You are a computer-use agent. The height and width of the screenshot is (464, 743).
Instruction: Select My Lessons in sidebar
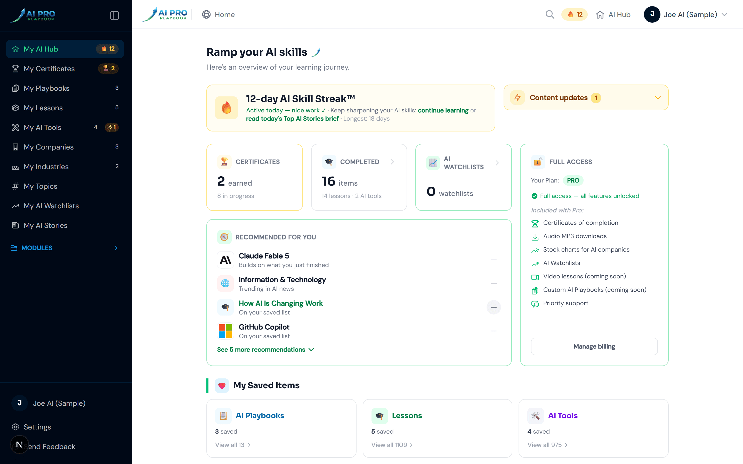point(65,108)
